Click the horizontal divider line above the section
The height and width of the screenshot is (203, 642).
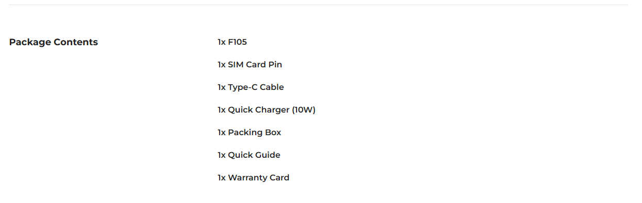tap(319, 5)
